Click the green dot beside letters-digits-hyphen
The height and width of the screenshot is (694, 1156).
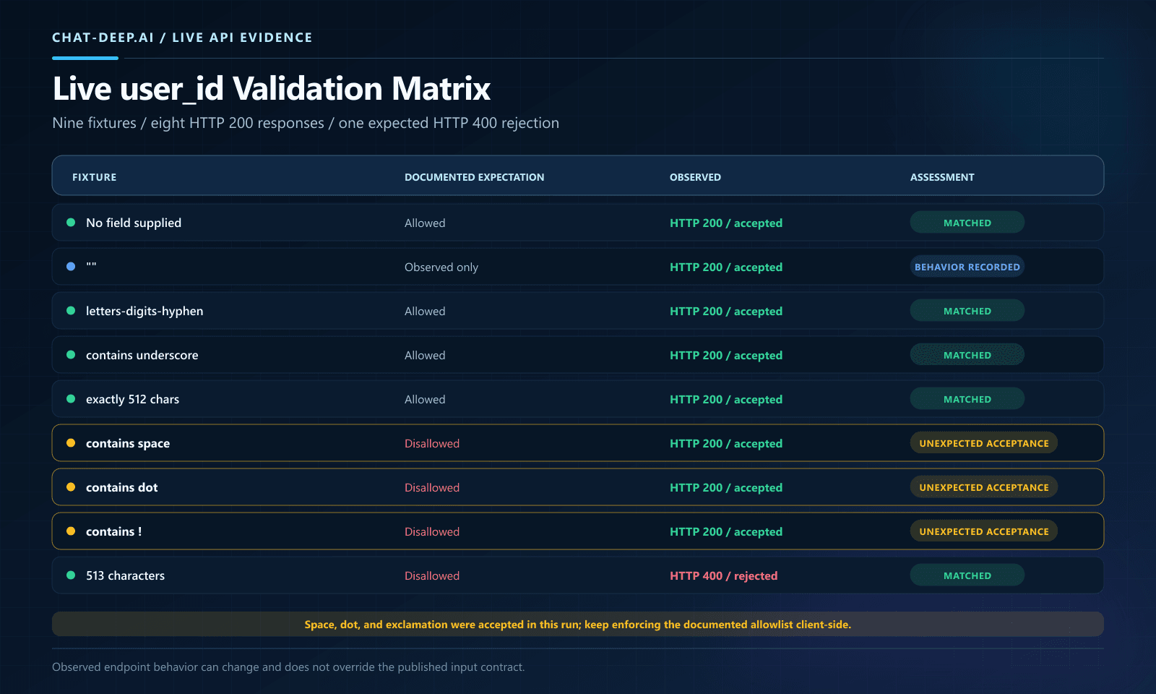click(71, 311)
